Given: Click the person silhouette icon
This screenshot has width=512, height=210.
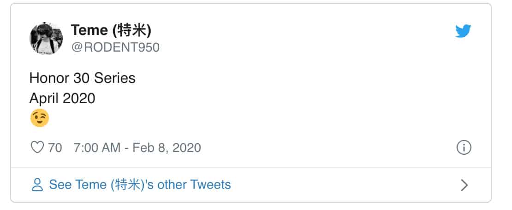Looking at the screenshot, I should coord(36,185).
